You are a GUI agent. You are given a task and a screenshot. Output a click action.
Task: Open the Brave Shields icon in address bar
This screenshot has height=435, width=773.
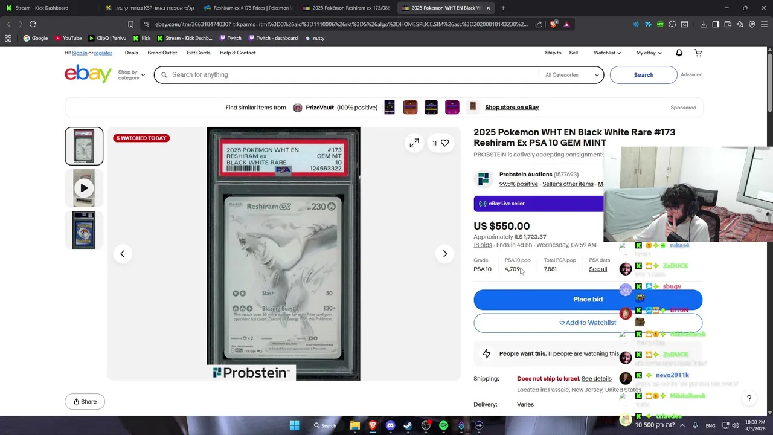point(554,24)
